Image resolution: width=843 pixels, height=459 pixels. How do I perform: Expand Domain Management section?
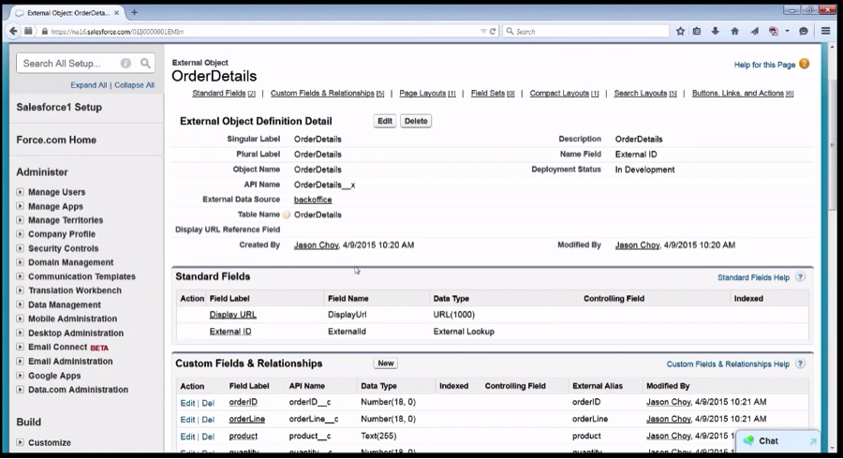pyautogui.click(x=20, y=262)
